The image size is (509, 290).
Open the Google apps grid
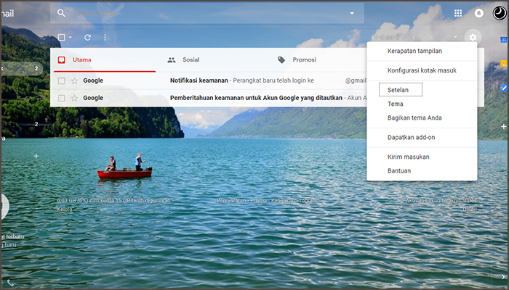(x=458, y=13)
